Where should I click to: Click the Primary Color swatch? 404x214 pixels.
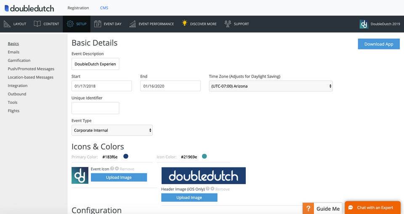point(126,156)
